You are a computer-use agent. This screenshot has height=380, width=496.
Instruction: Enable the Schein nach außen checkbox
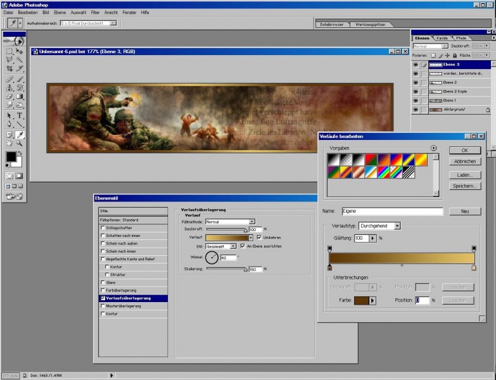point(103,243)
